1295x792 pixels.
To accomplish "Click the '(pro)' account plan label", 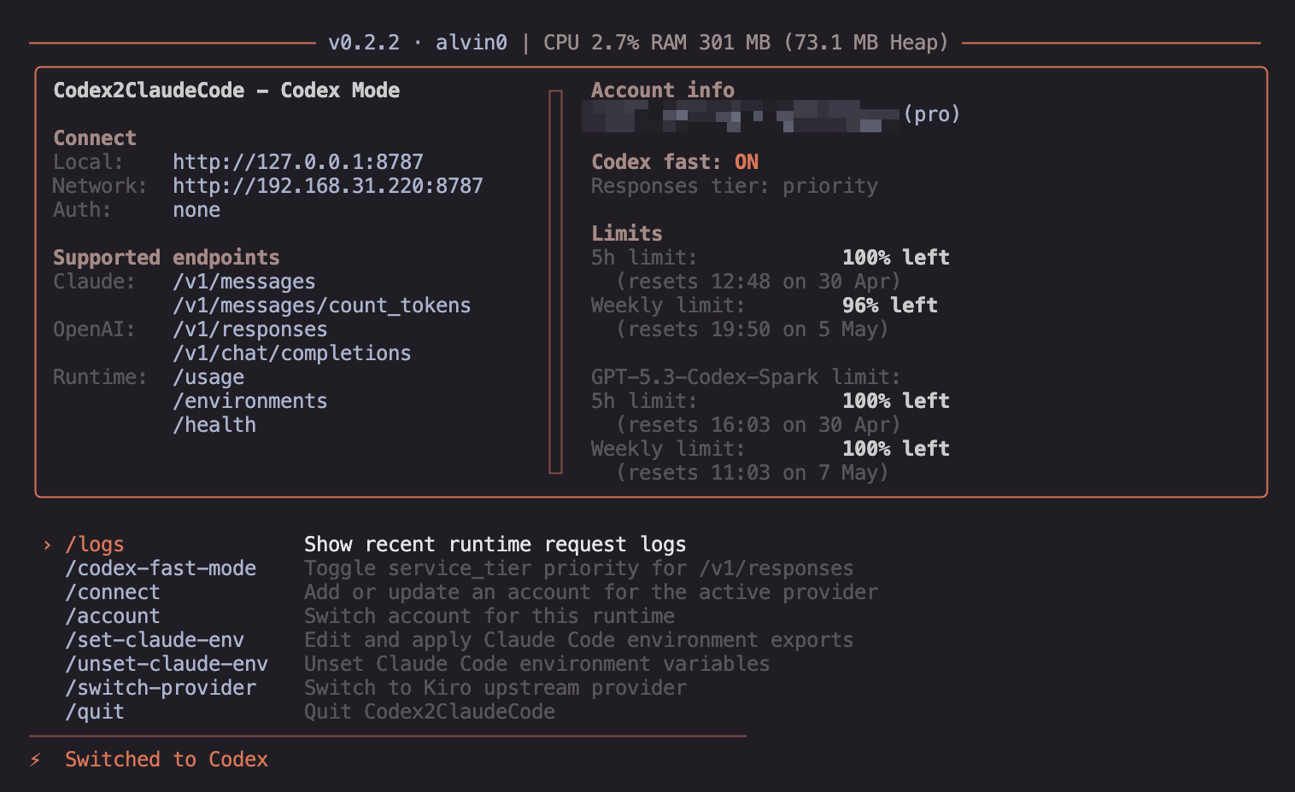I will (x=932, y=114).
